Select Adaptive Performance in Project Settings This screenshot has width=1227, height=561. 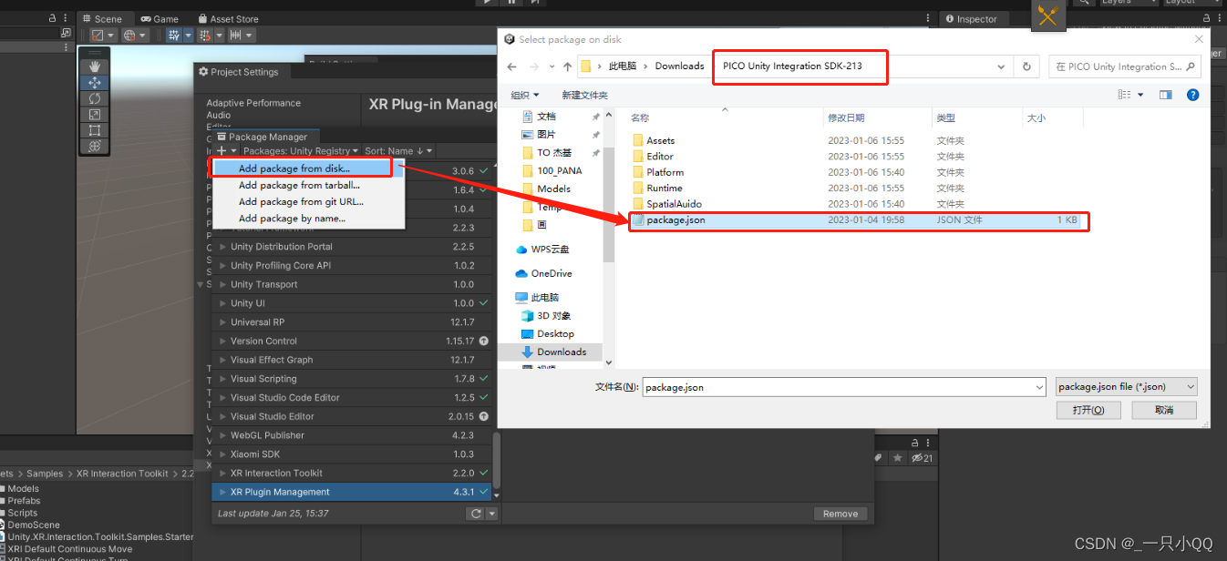(x=253, y=103)
